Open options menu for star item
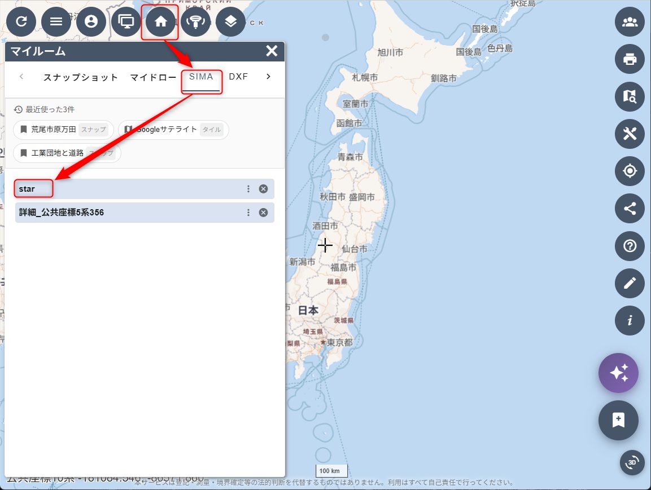The height and width of the screenshot is (490, 651). [248, 189]
